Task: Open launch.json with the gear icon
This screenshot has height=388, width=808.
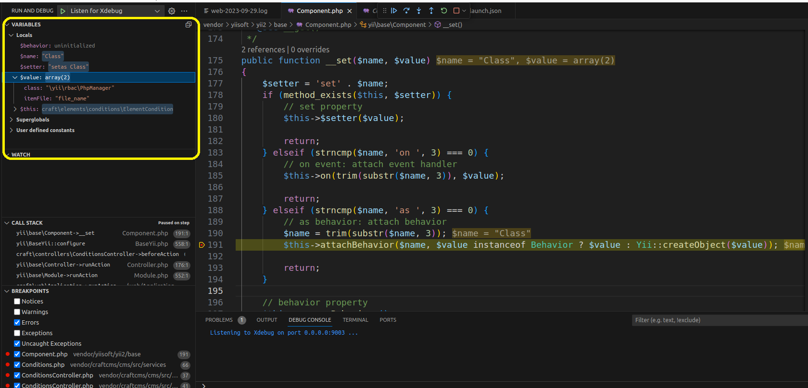Action: point(172,11)
